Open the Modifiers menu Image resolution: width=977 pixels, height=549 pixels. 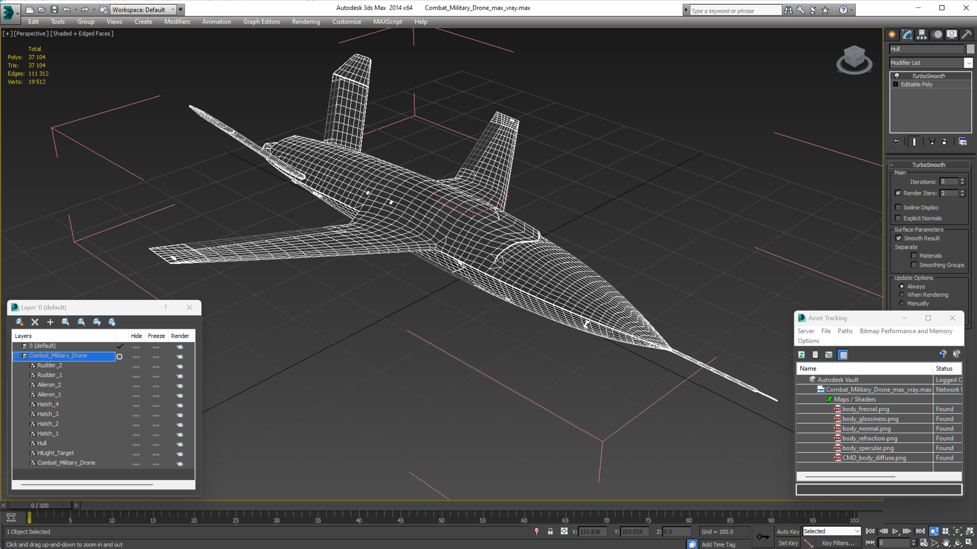pos(177,22)
